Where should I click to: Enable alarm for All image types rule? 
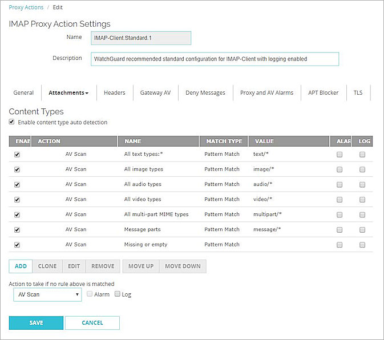[x=339, y=169]
